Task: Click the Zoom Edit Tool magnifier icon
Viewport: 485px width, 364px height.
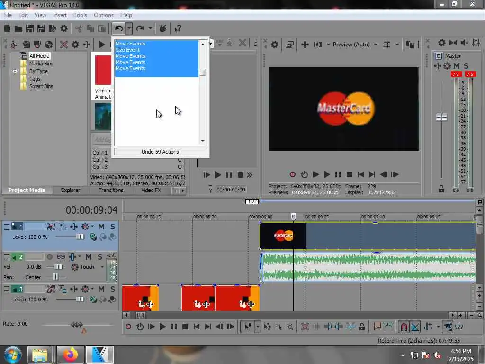Action: tap(290, 327)
